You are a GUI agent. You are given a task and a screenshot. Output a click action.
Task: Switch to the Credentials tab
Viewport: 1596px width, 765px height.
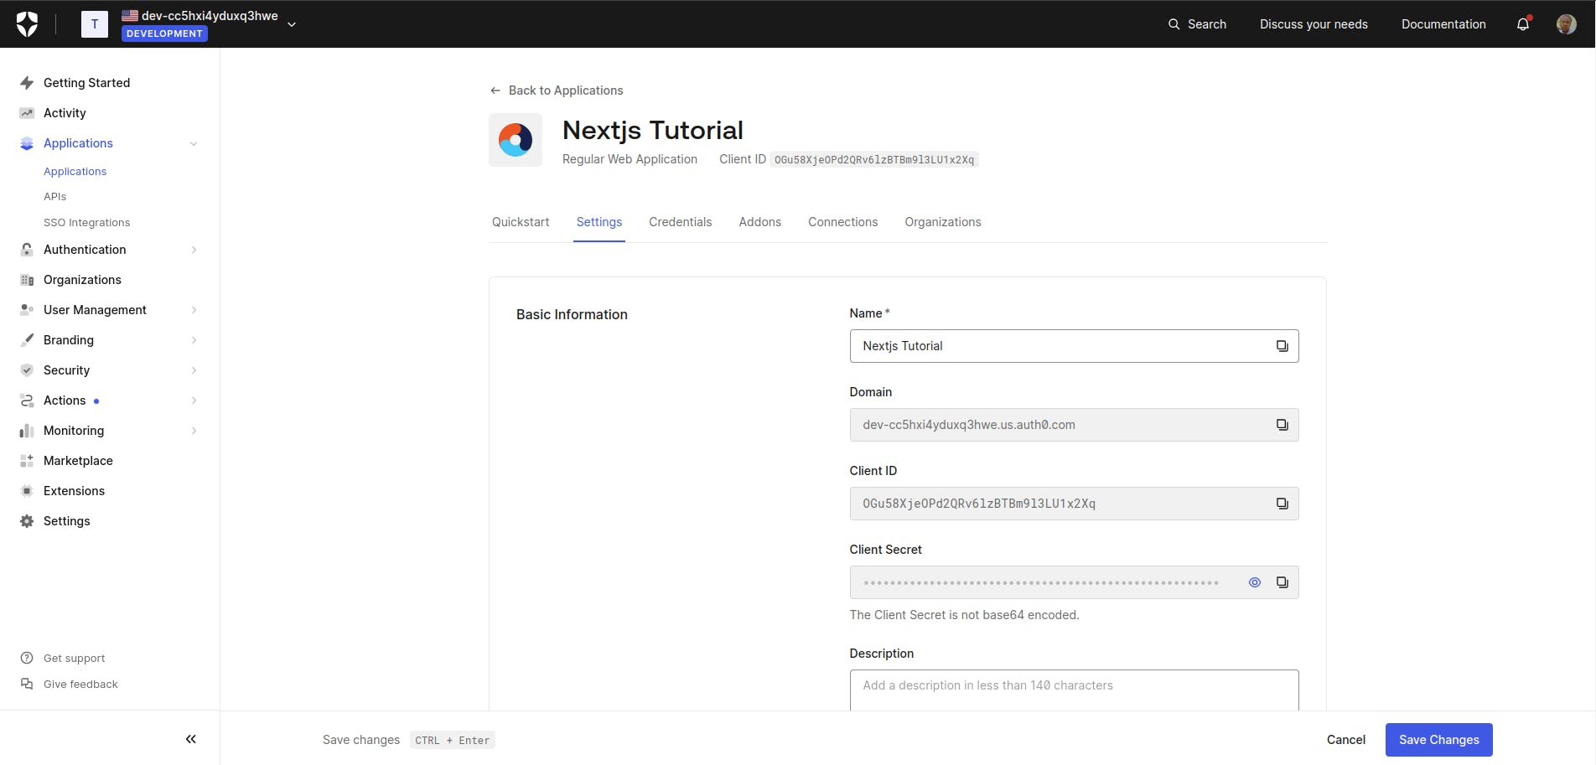click(680, 222)
